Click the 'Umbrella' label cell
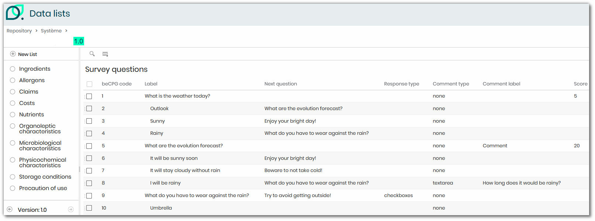This screenshot has height=221, width=595. coord(161,208)
